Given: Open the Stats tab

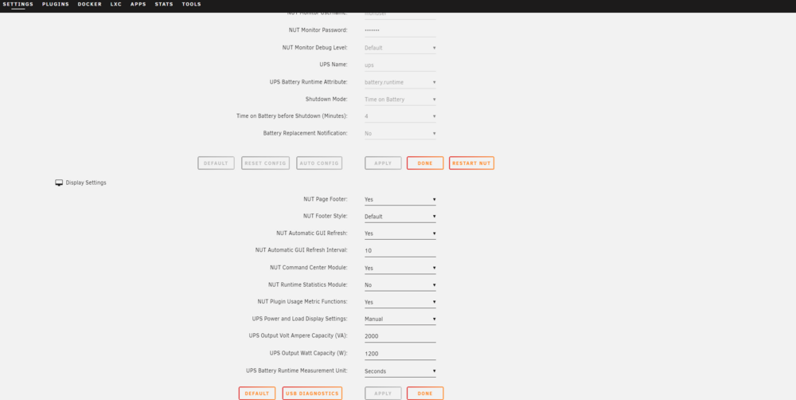Looking at the screenshot, I should pyautogui.click(x=164, y=4).
